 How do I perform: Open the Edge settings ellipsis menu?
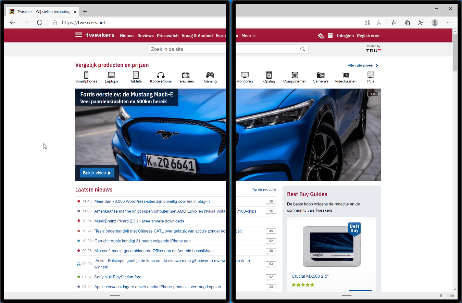pyautogui.click(x=449, y=22)
